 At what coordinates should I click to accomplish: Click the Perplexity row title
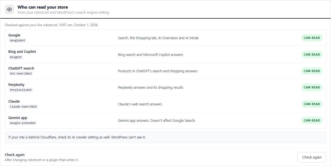point(16,85)
